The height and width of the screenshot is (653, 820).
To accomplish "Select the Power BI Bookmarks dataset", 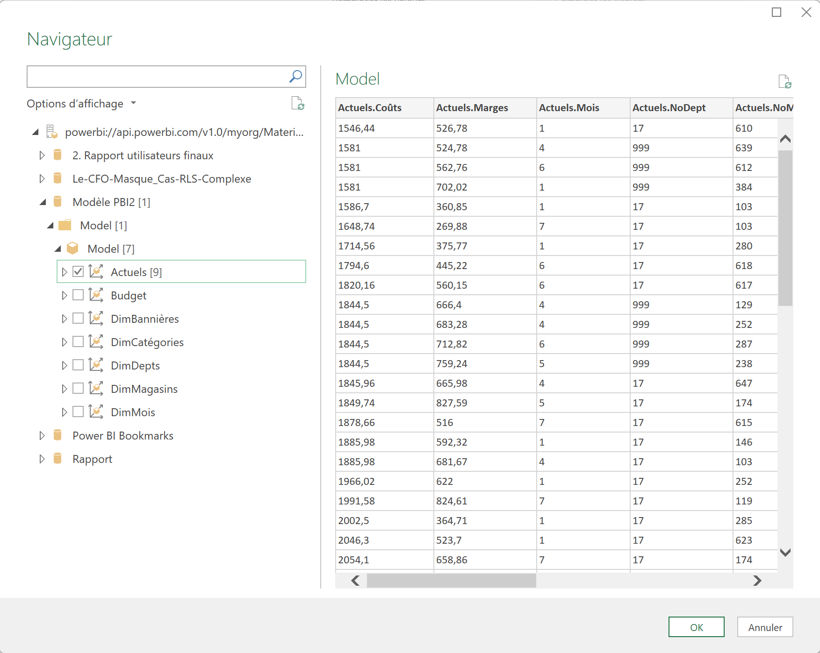I will 123,435.
